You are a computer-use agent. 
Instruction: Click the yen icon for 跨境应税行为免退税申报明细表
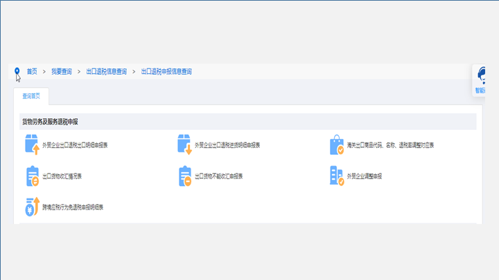pyautogui.click(x=32, y=207)
